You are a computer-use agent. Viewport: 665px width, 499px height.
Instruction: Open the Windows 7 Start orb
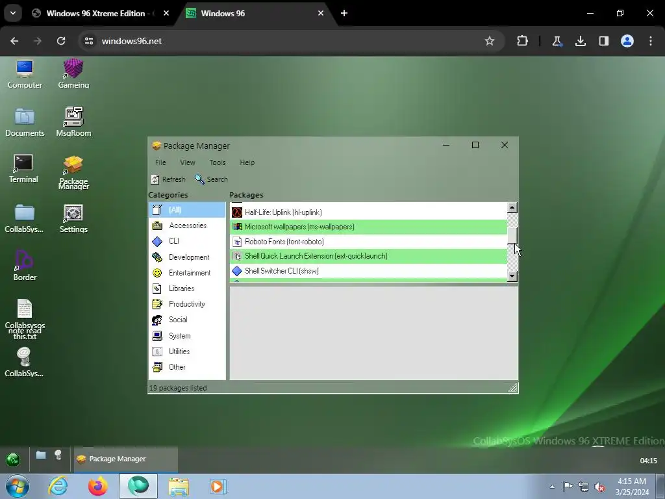point(18,486)
